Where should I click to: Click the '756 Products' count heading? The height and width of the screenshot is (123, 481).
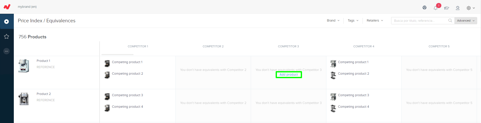(x=32, y=37)
